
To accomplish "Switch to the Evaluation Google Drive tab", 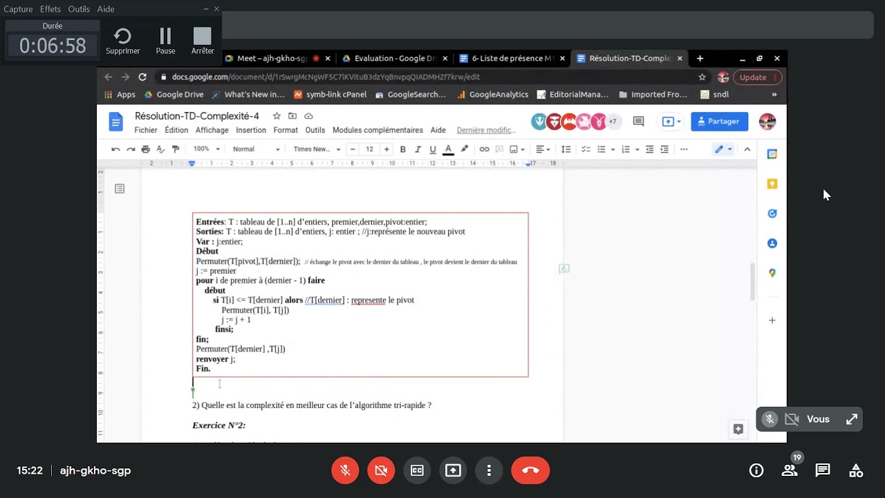I will 394,59.
